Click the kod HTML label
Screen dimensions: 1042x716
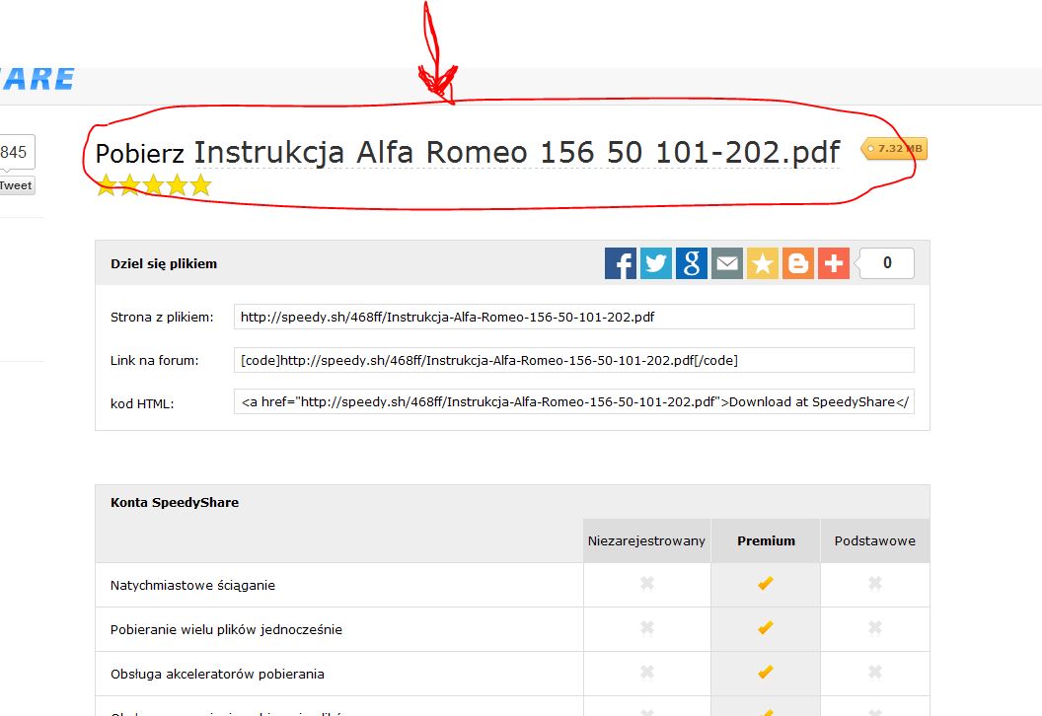(142, 403)
